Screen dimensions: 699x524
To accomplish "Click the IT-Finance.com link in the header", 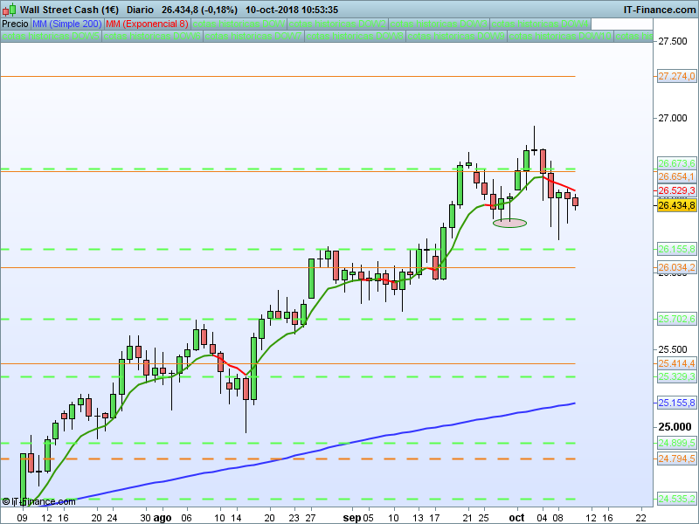I will (660, 10).
